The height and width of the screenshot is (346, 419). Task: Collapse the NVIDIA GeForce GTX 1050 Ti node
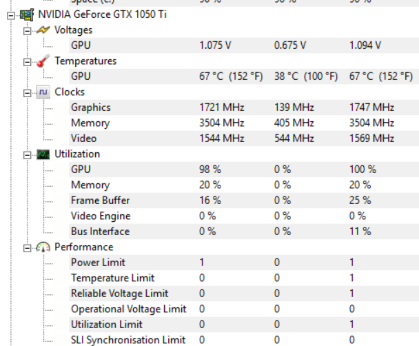point(11,15)
